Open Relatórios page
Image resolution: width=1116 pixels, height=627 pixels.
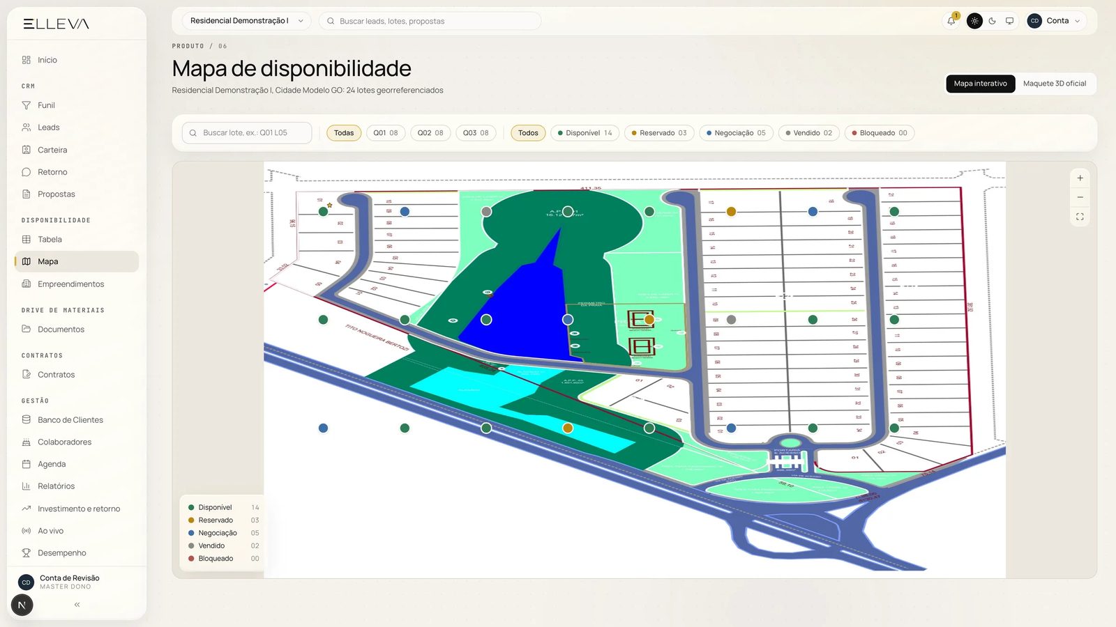pos(77,486)
